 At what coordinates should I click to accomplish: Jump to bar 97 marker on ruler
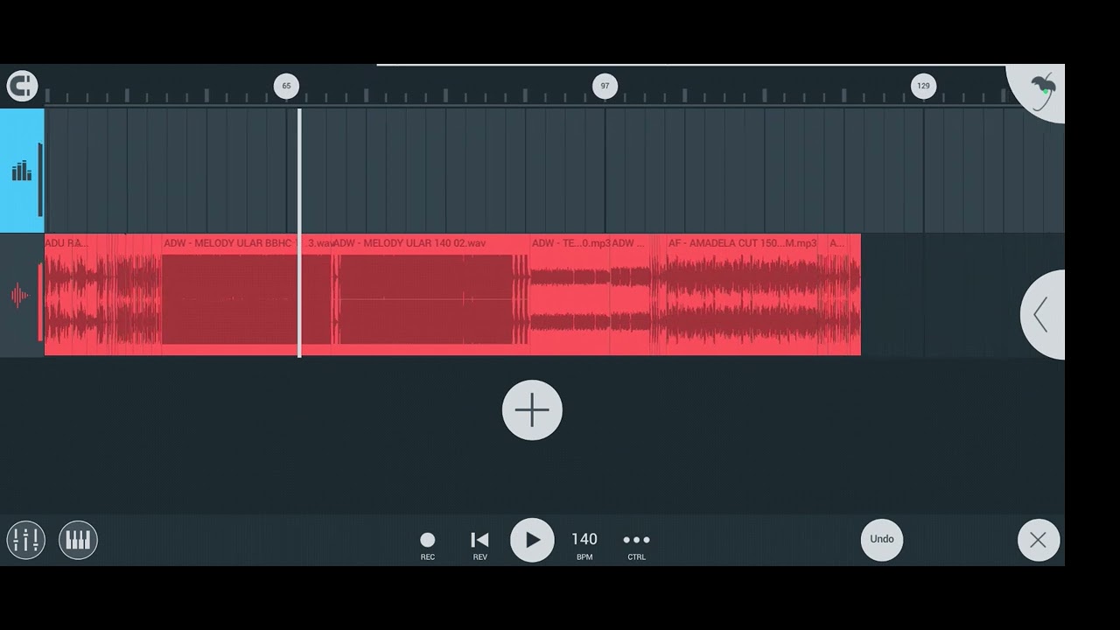605,86
